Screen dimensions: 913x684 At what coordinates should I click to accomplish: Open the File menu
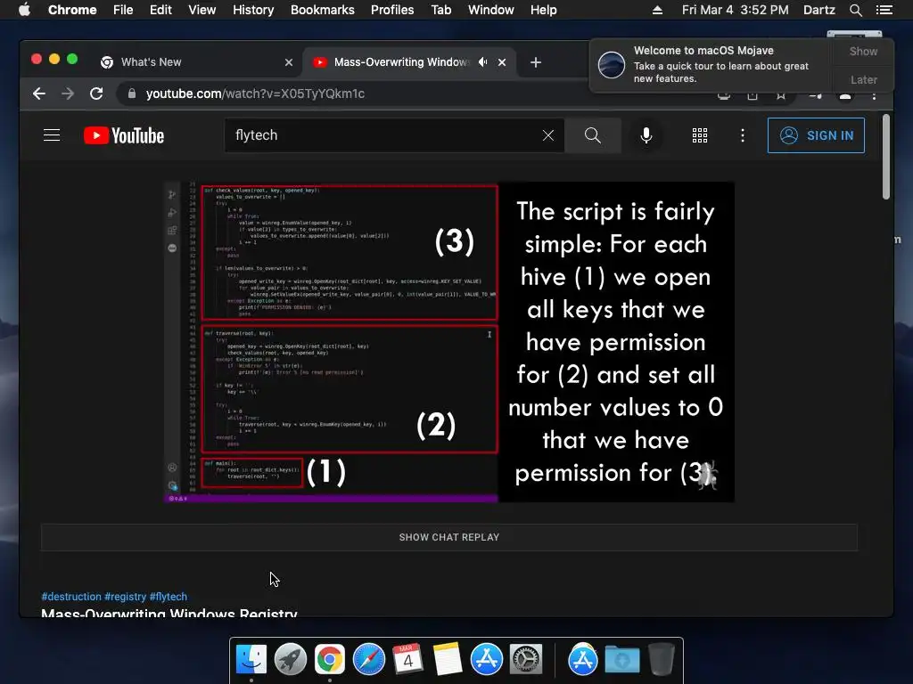tap(123, 10)
